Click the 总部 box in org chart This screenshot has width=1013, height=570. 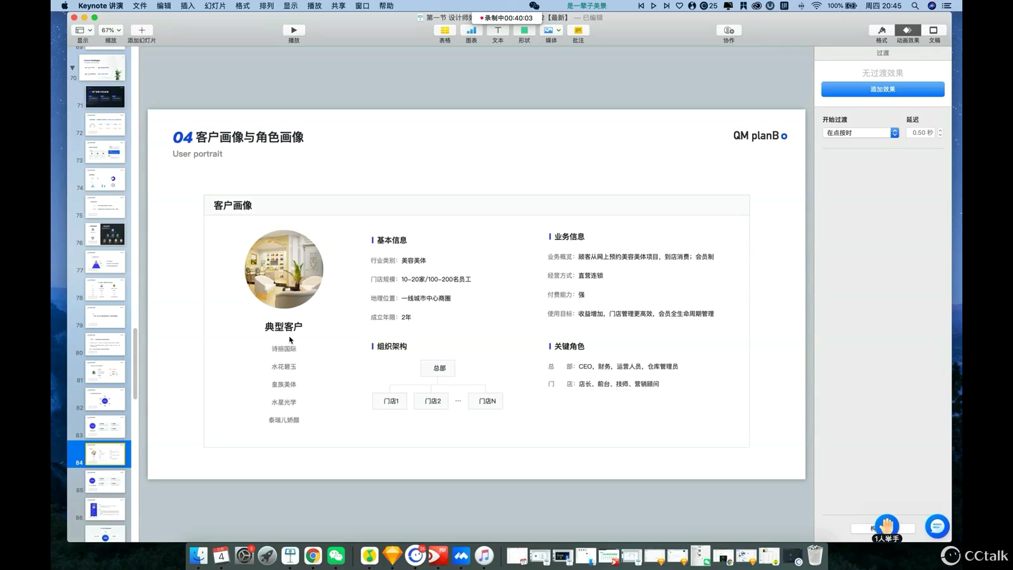pos(438,368)
